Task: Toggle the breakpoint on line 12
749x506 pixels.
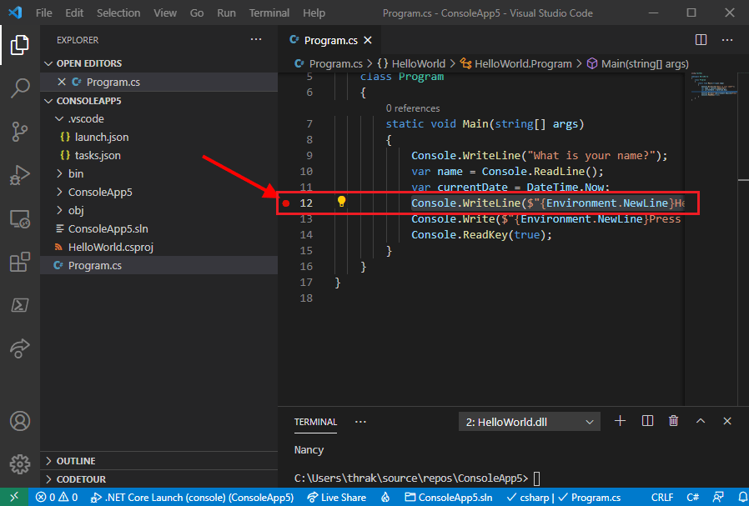Action: (286, 202)
